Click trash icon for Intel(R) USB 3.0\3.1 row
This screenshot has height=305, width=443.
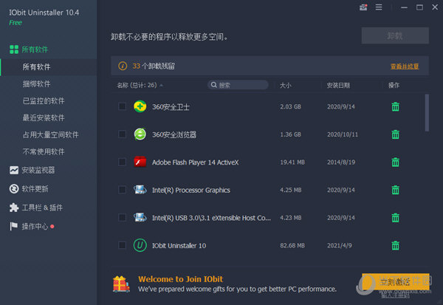coord(395,218)
